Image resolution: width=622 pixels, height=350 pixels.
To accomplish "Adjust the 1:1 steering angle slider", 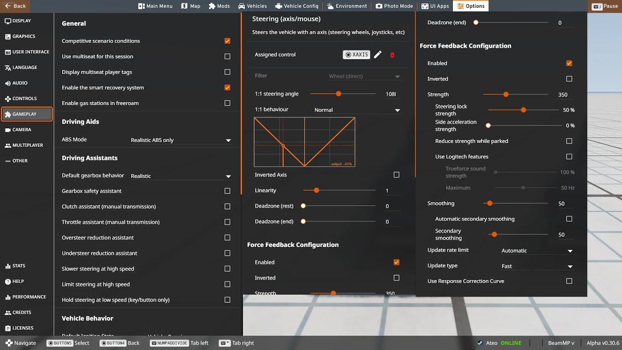I will pyautogui.click(x=343, y=94).
